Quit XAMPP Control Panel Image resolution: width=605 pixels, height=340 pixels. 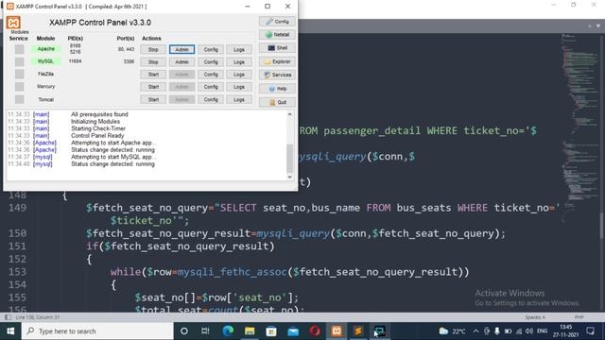[277, 102]
